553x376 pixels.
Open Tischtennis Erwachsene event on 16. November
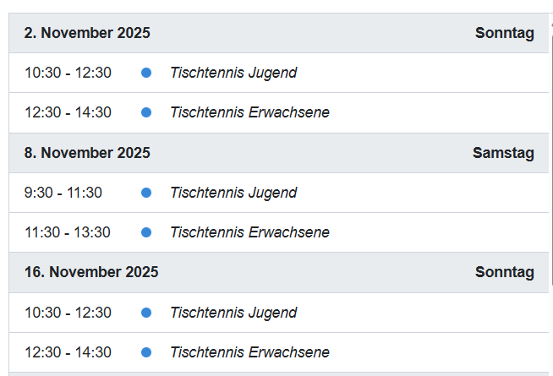[x=249, y=352]
